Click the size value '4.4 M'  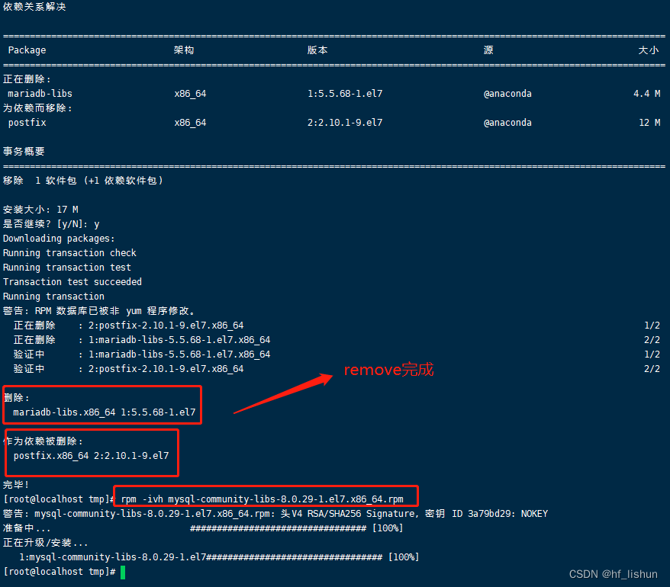[x=647, y=94]
